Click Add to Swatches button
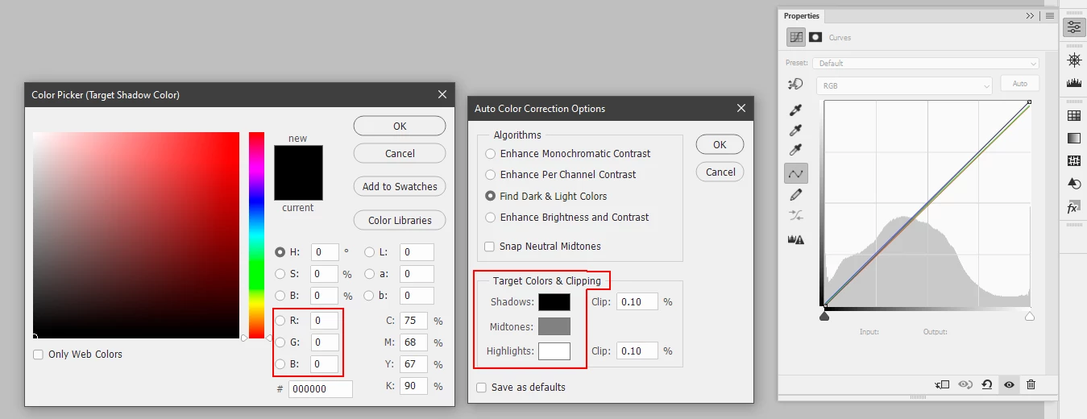Viewport: 1087px width, 419px height. click(x=400, y=186)
